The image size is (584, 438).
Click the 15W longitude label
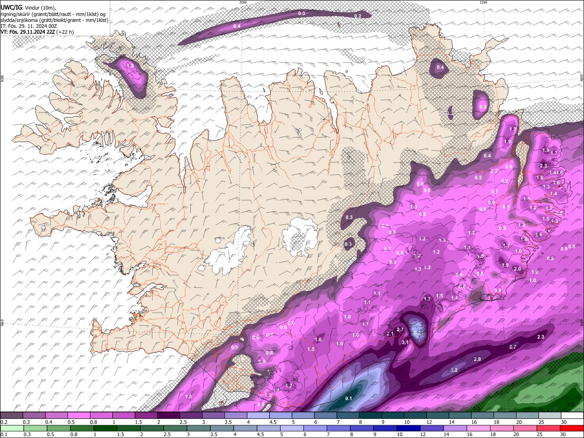tap(484, 2)
